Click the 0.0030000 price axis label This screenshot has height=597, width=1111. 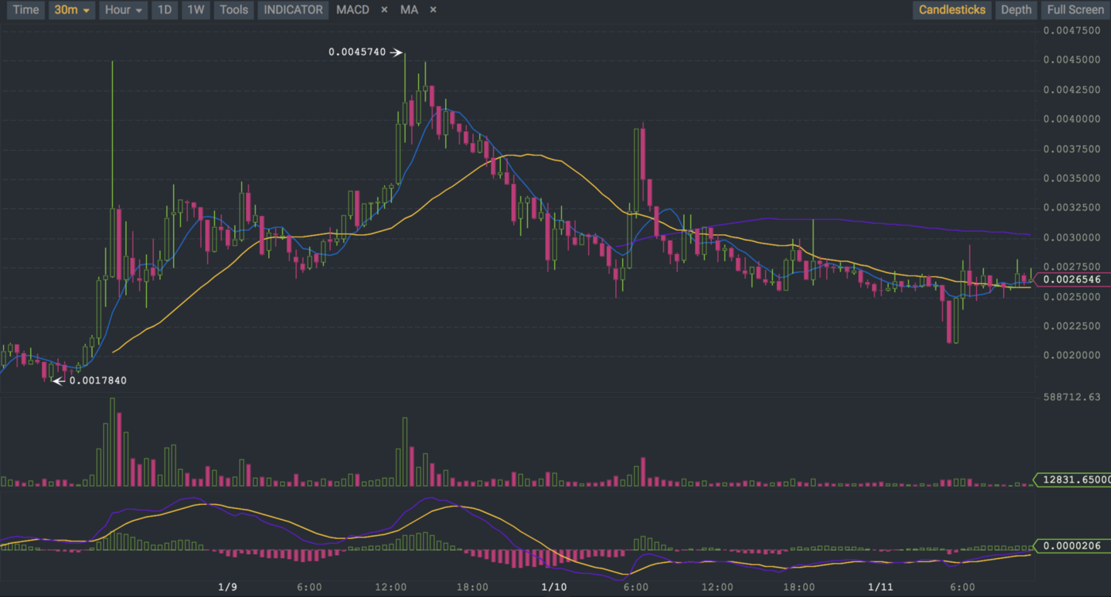(1072, 238)
